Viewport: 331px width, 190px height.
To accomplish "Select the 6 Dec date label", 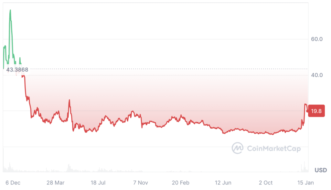I will (x=13, y=183).
